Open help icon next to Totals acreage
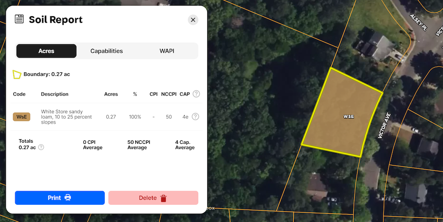This screenshot has height=222, width=443. pyautogui.click(x=41, y=147)
